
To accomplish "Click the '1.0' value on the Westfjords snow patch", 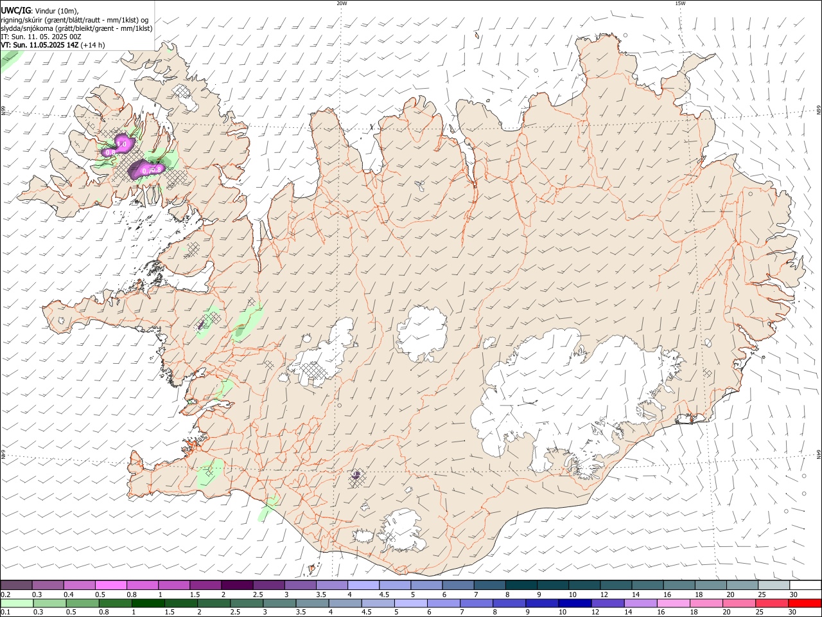I will coord(121,144).
